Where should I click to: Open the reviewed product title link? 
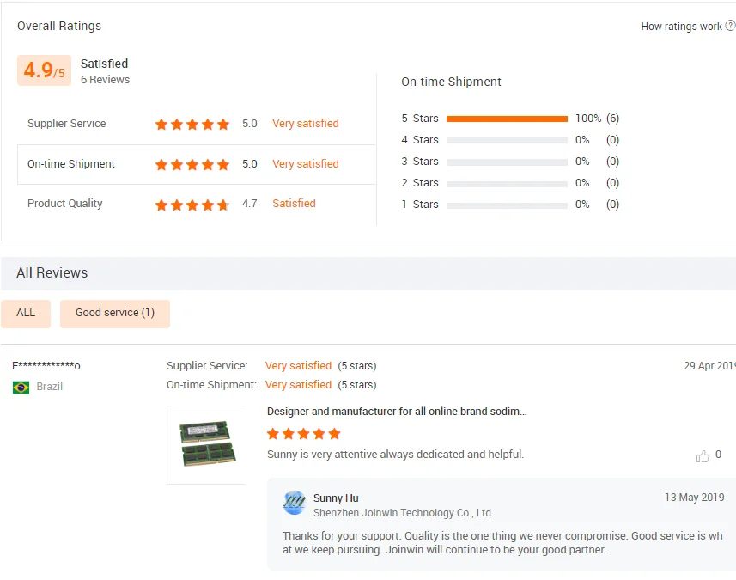[x=397, y=412]
